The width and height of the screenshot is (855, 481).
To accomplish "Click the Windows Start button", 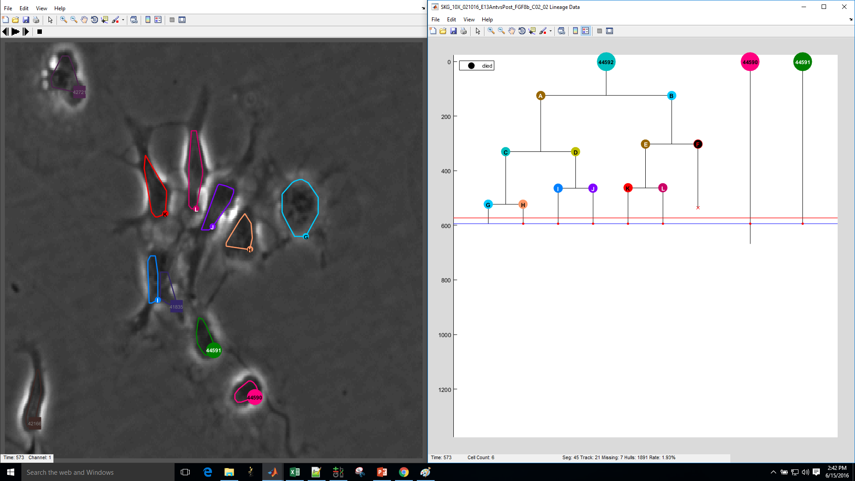I will pyautogui.click(x=11, y=472).
